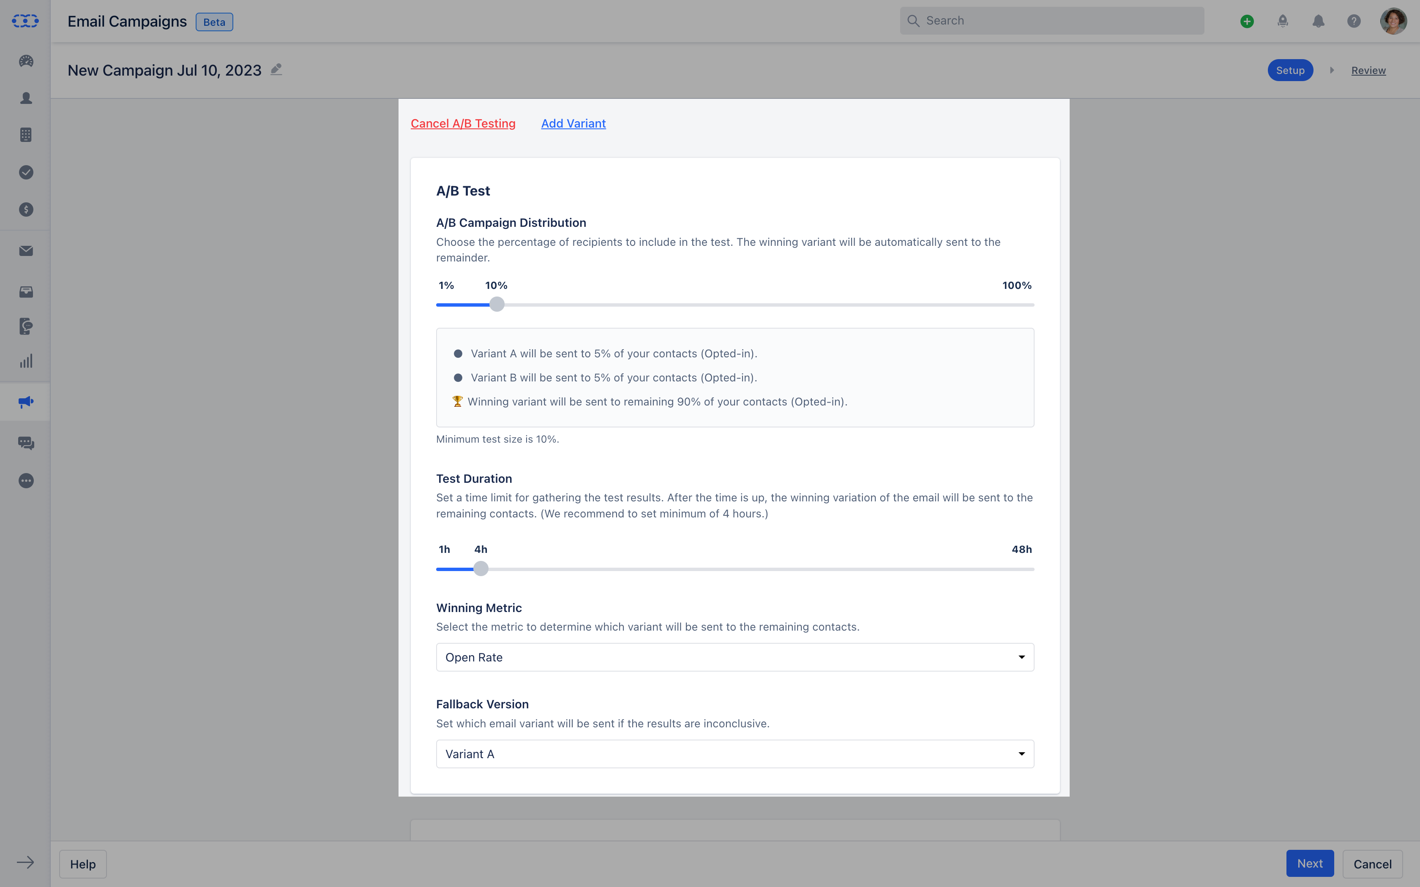Switch to the Review step
This screenshot has width=1420, height=887.
click(1368, 70)
